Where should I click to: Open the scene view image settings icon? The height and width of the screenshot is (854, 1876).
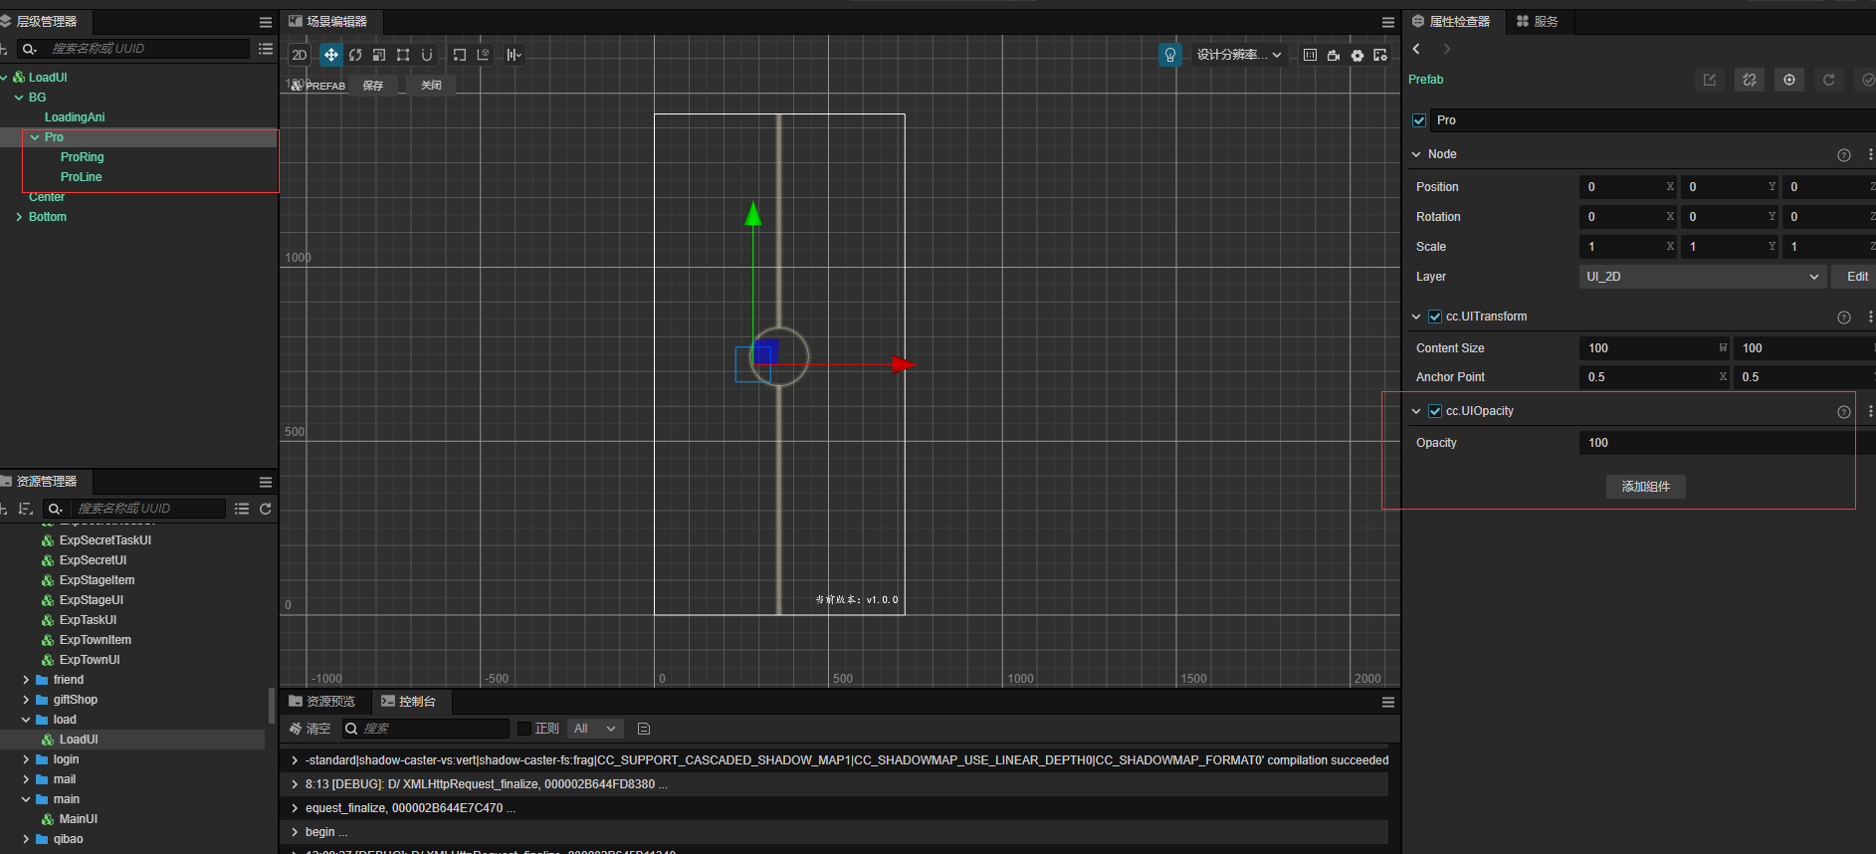tap(1380, 55)
